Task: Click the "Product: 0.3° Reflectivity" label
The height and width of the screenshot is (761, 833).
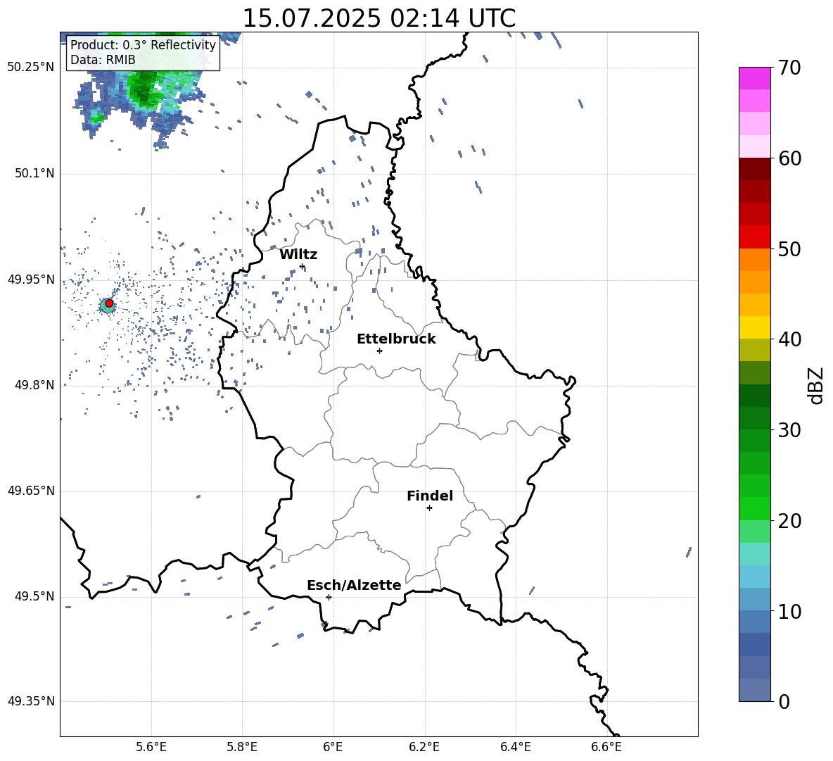Action: click(143, 45)
